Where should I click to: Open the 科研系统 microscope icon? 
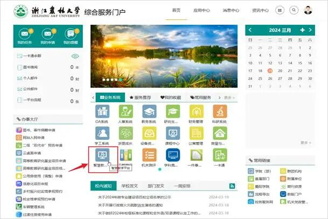click(x=220, y=111)
